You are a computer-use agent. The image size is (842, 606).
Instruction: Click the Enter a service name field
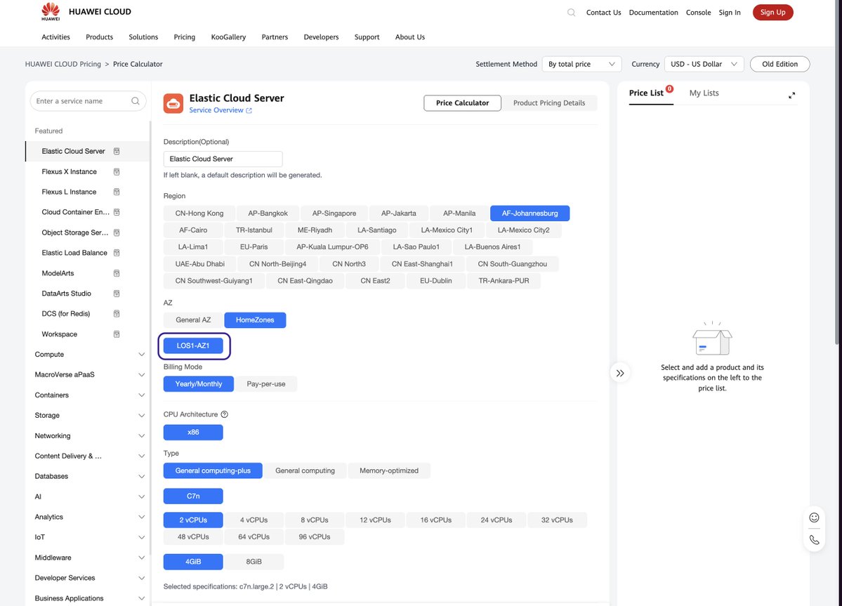pos(88,101)
